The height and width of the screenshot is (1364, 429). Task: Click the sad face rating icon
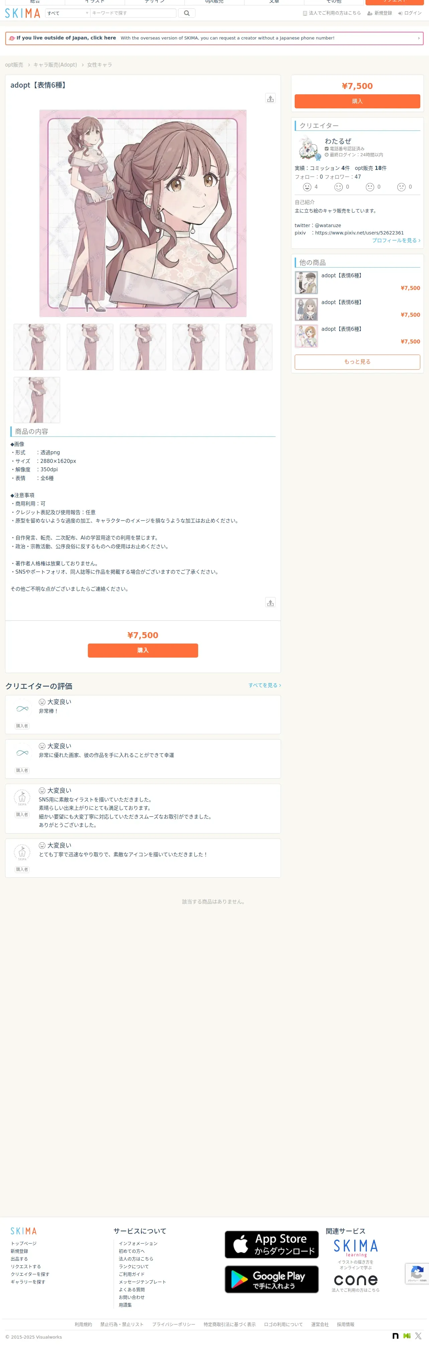click(402, 187)
